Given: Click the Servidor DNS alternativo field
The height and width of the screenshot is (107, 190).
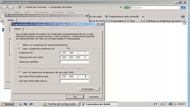Looking at the screenshot, I should tap(74, 81).
